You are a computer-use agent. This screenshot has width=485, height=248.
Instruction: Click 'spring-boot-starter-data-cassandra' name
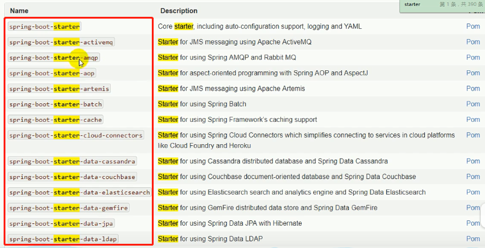[x=72, y=162]
